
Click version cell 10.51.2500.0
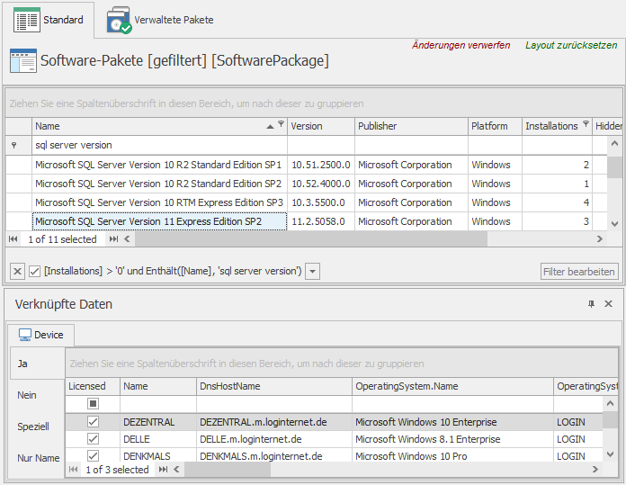coord(320,165)
